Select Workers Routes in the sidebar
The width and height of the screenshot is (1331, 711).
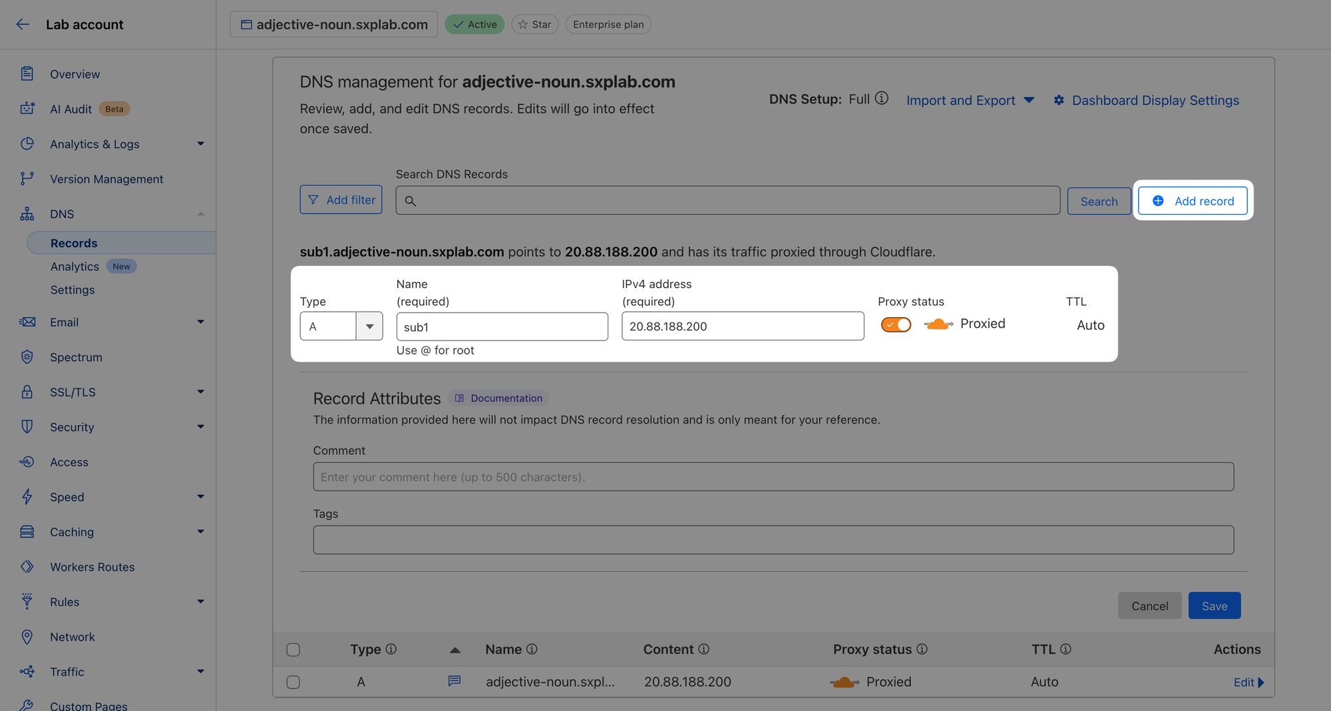92,567
